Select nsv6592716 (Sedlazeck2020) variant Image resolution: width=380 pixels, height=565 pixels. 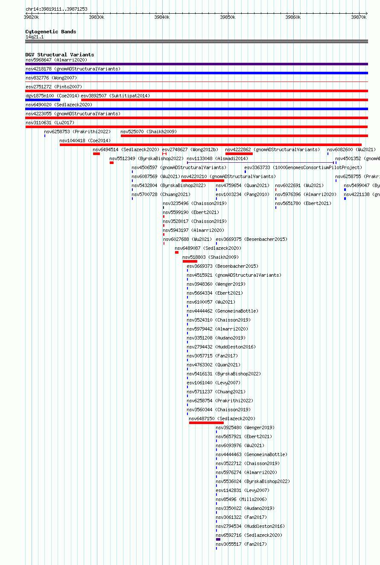[249, 535]
